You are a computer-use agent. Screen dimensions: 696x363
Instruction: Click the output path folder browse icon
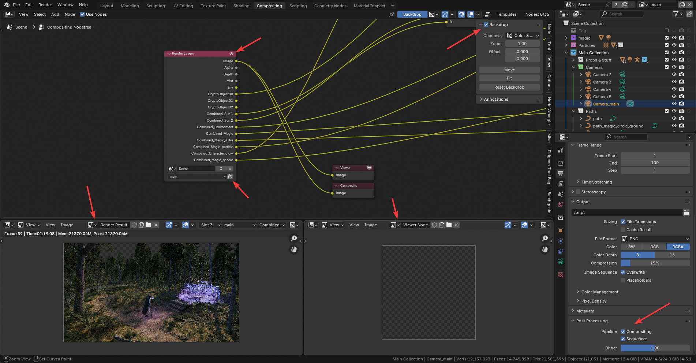[686, 212]
